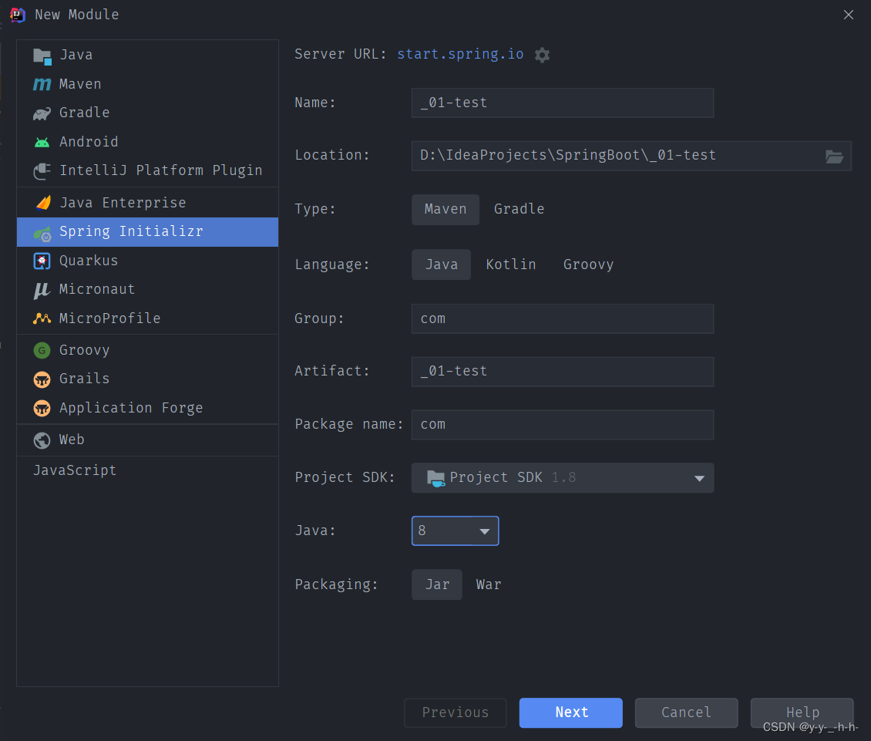Select War packaging
Viewport: 871px width, 741px height.
pos(488,584)
